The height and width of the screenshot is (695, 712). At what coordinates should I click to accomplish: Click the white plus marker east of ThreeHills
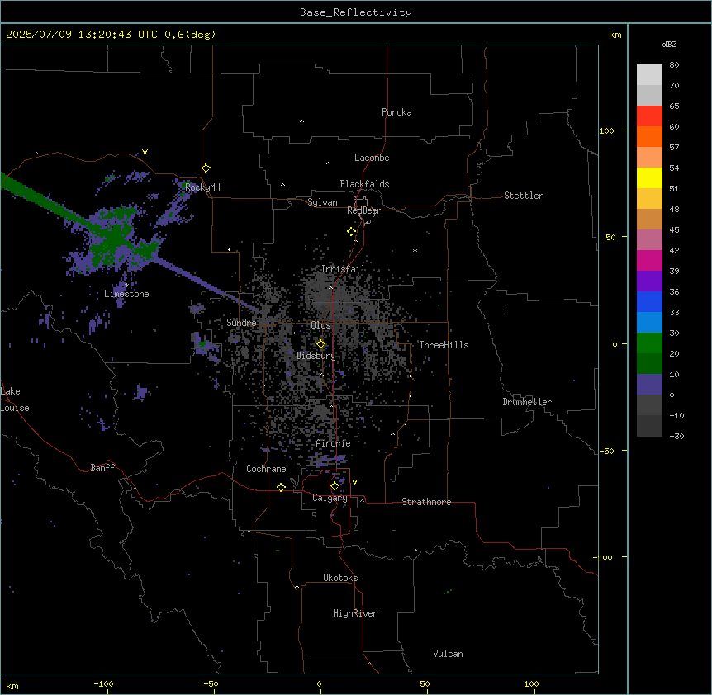coord(506,310)
